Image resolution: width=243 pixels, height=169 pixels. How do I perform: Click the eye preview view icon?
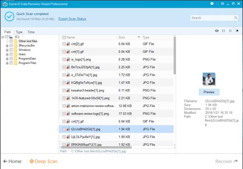coord(217,31)
